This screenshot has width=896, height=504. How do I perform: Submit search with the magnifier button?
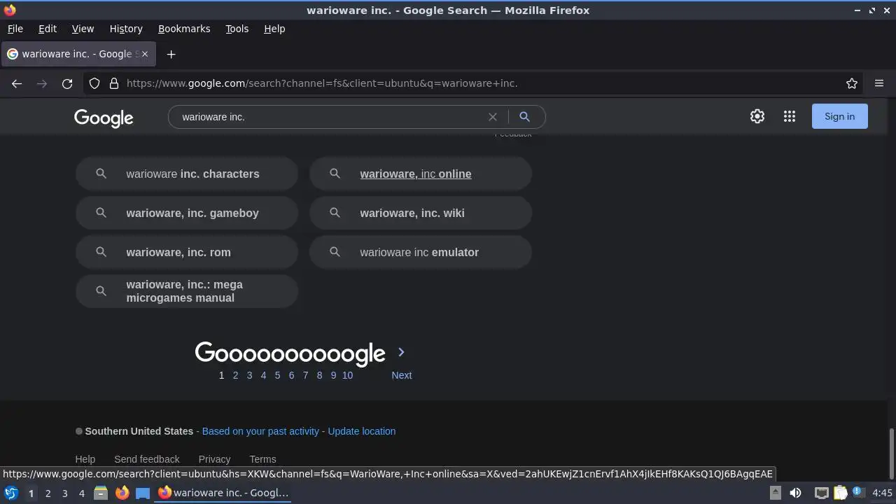click(524, 117)
